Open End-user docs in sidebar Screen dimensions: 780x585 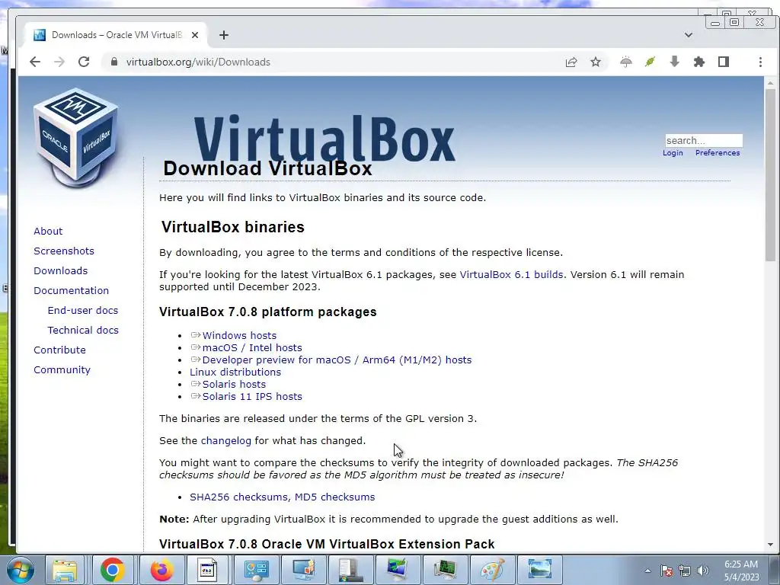pos(82,311)
